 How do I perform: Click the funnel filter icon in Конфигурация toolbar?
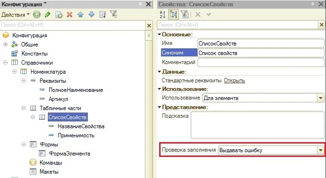(114, 14)
